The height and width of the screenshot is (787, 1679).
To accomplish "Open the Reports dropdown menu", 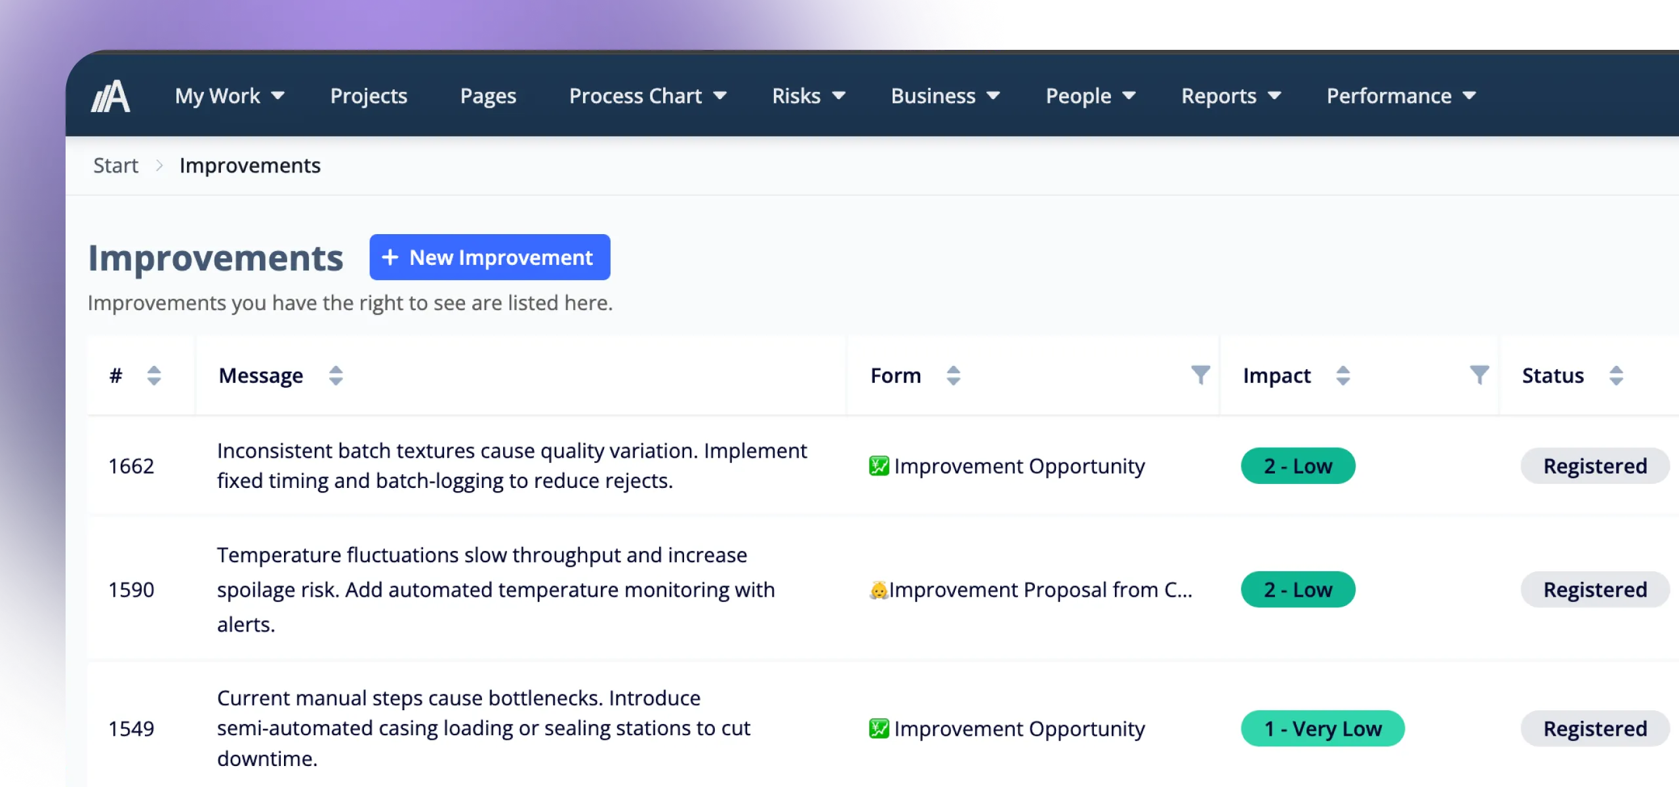I will point(1231,96).
